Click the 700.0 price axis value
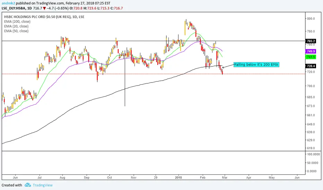Screen dimensions: 323x190 coord(311,86)
